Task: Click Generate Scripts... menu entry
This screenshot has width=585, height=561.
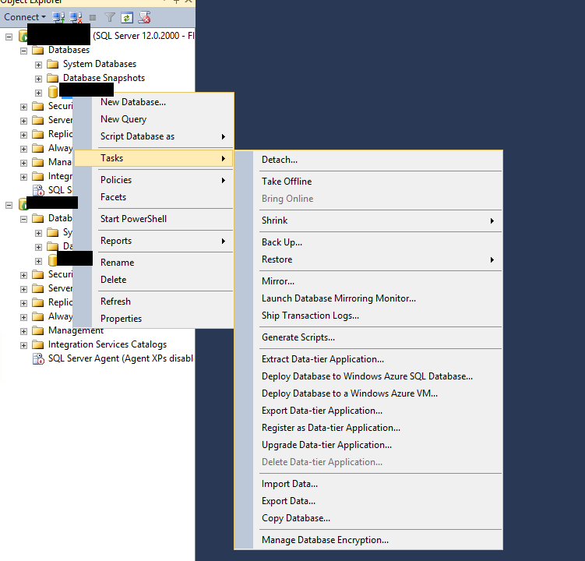Action: point(368,337)
